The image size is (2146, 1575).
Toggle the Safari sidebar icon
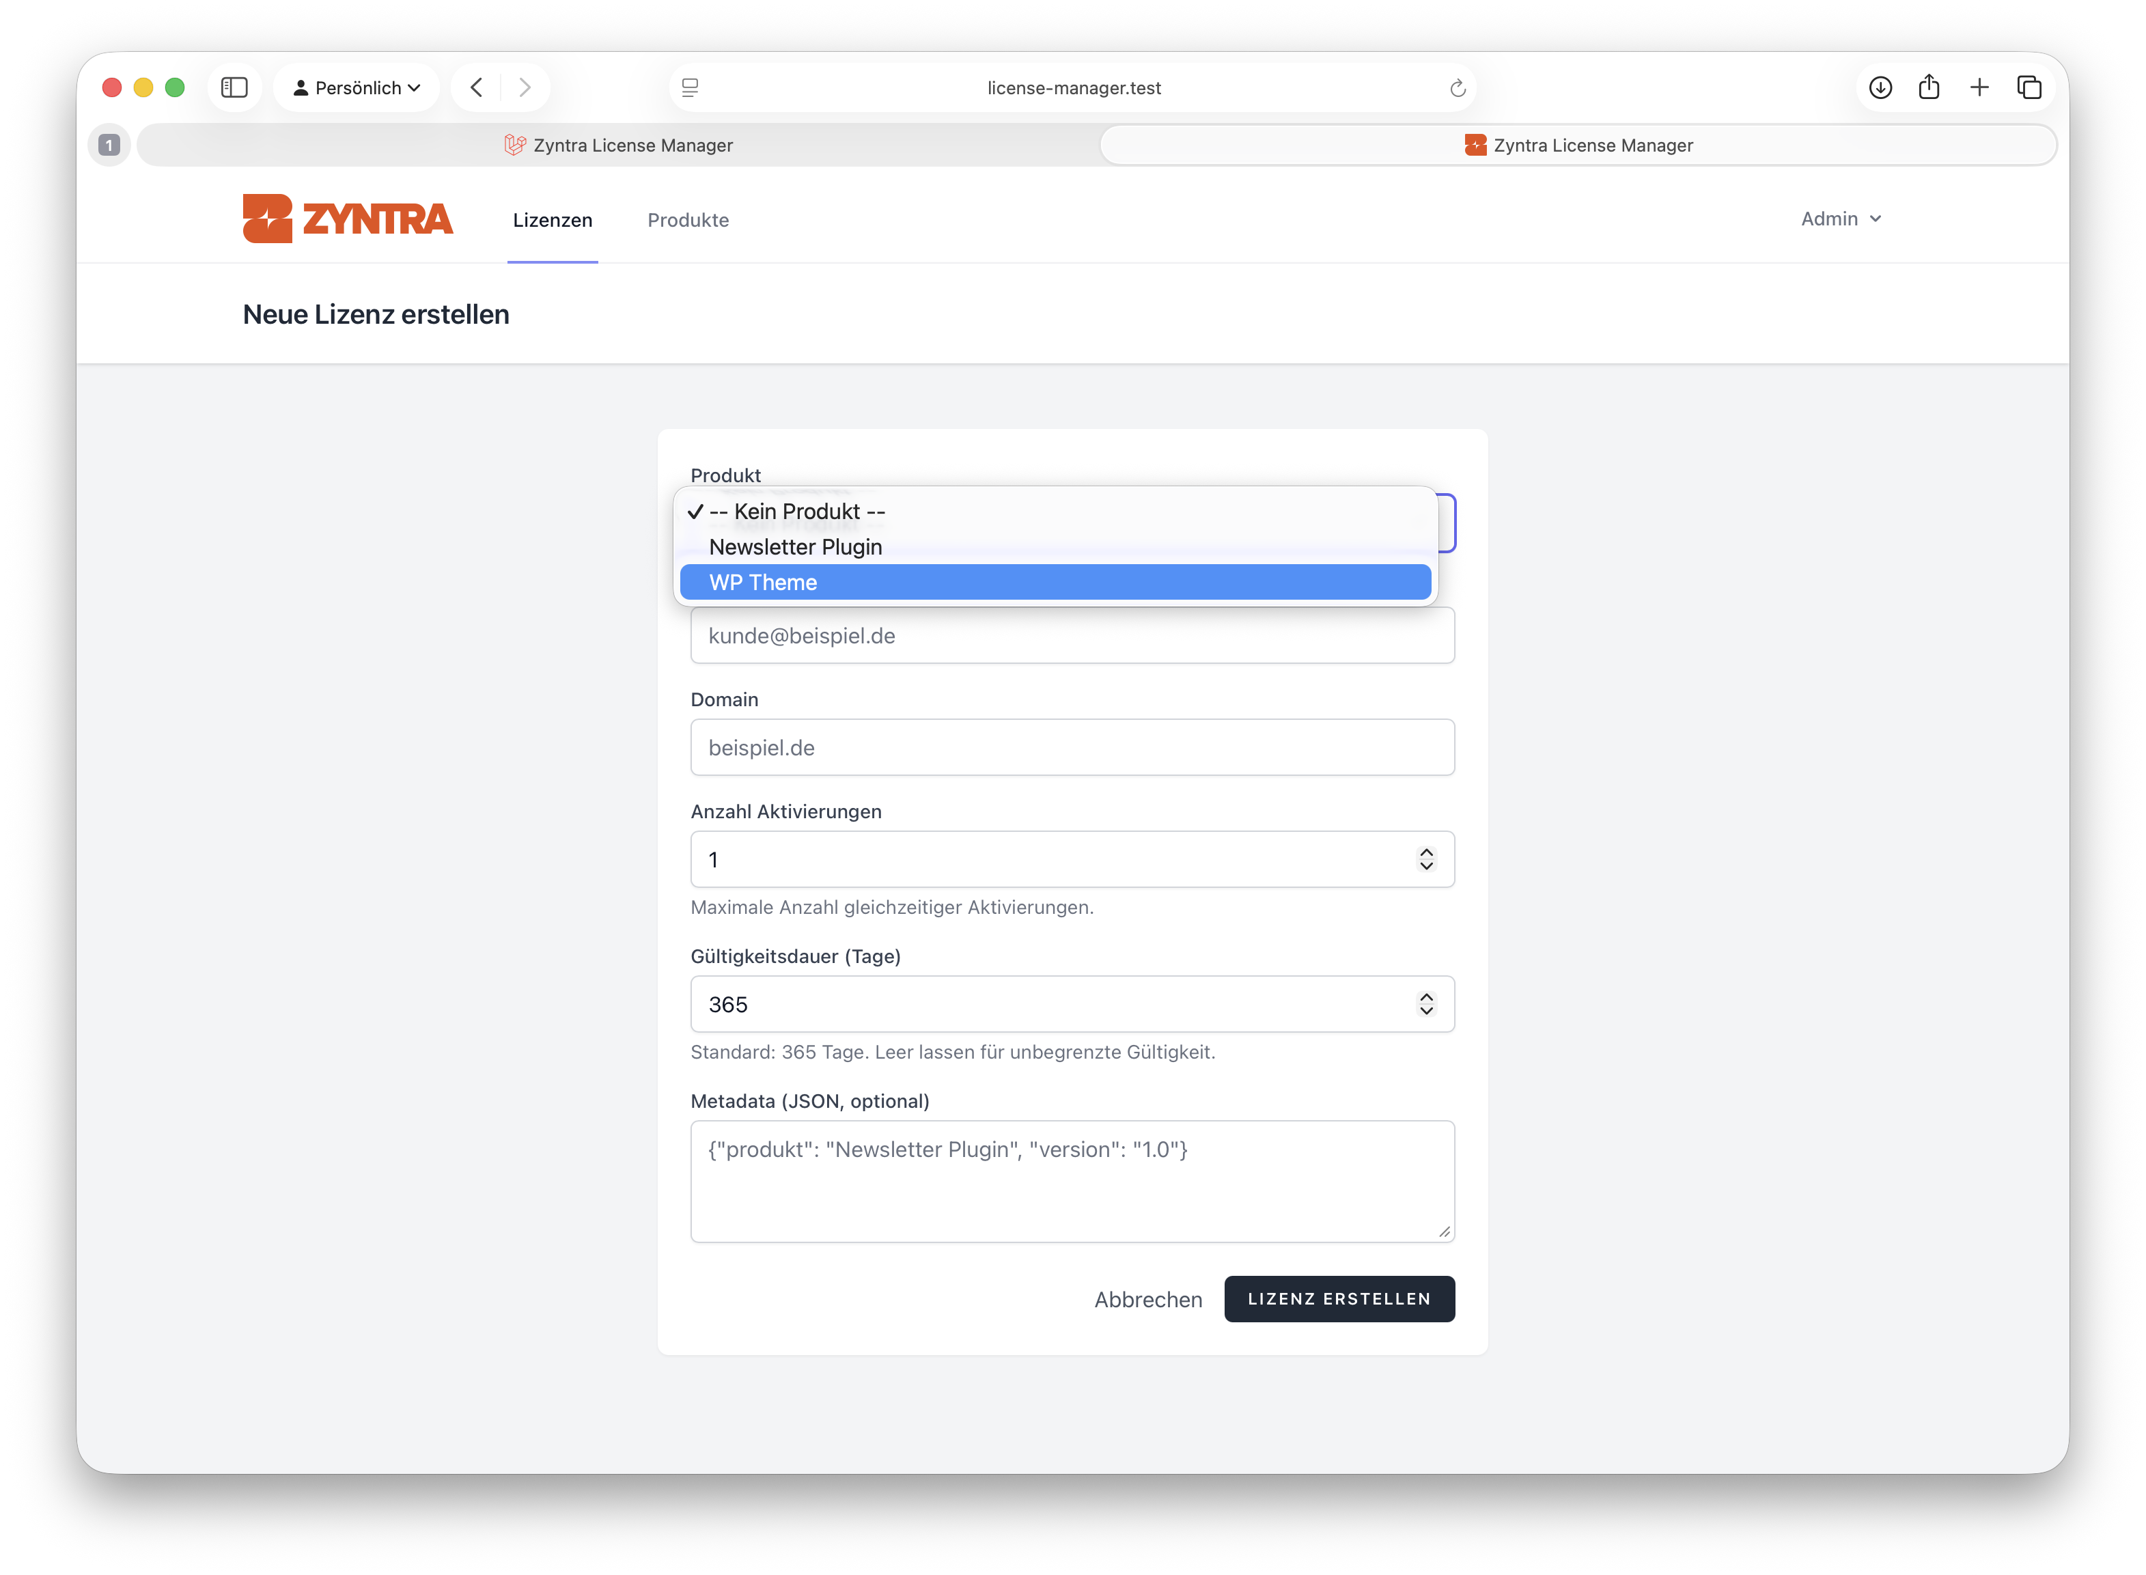coord(234,87)
